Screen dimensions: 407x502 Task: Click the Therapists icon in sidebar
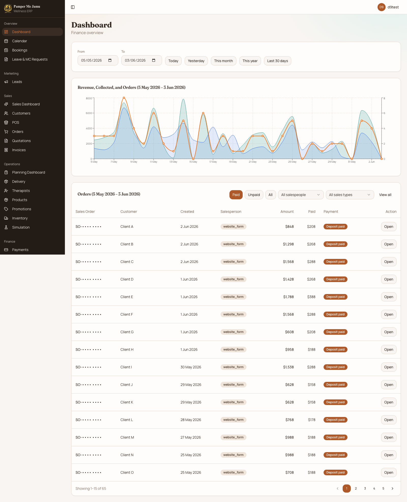point(6,191)
